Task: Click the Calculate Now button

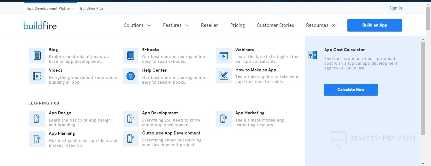Action: click(351, 90)
